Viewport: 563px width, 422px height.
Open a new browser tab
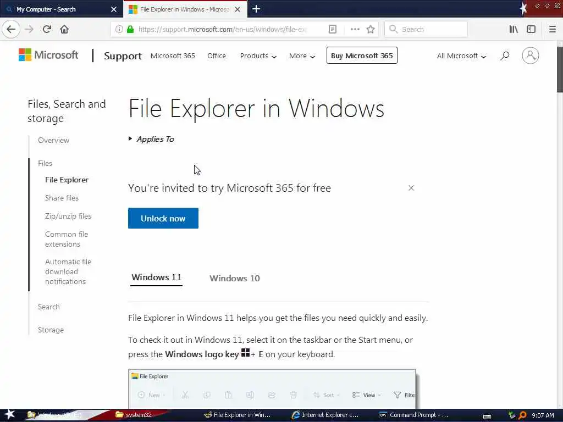coord(256,9)
